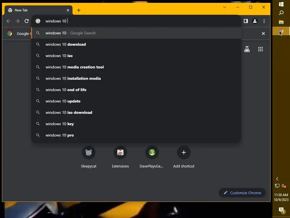Pick suggestion windows 10 installation media
The image size is (290, 218).
136,78
